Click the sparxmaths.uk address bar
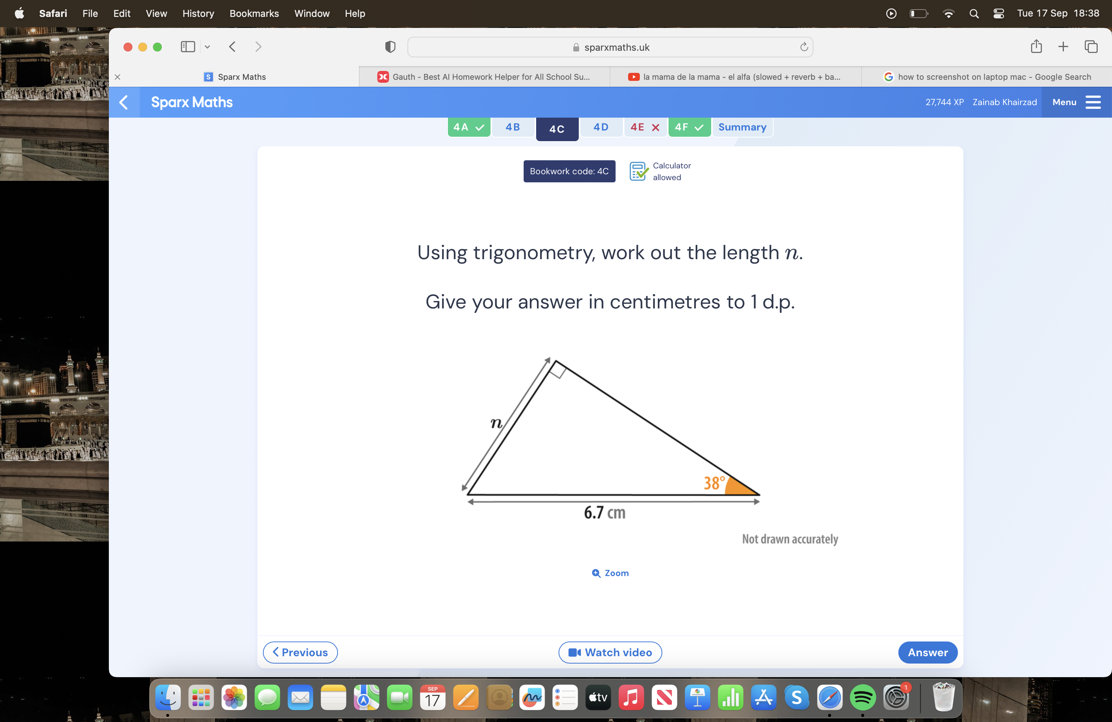 [x=610, y=47]
